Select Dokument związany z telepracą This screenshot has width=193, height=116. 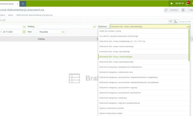tap(144, 98)
